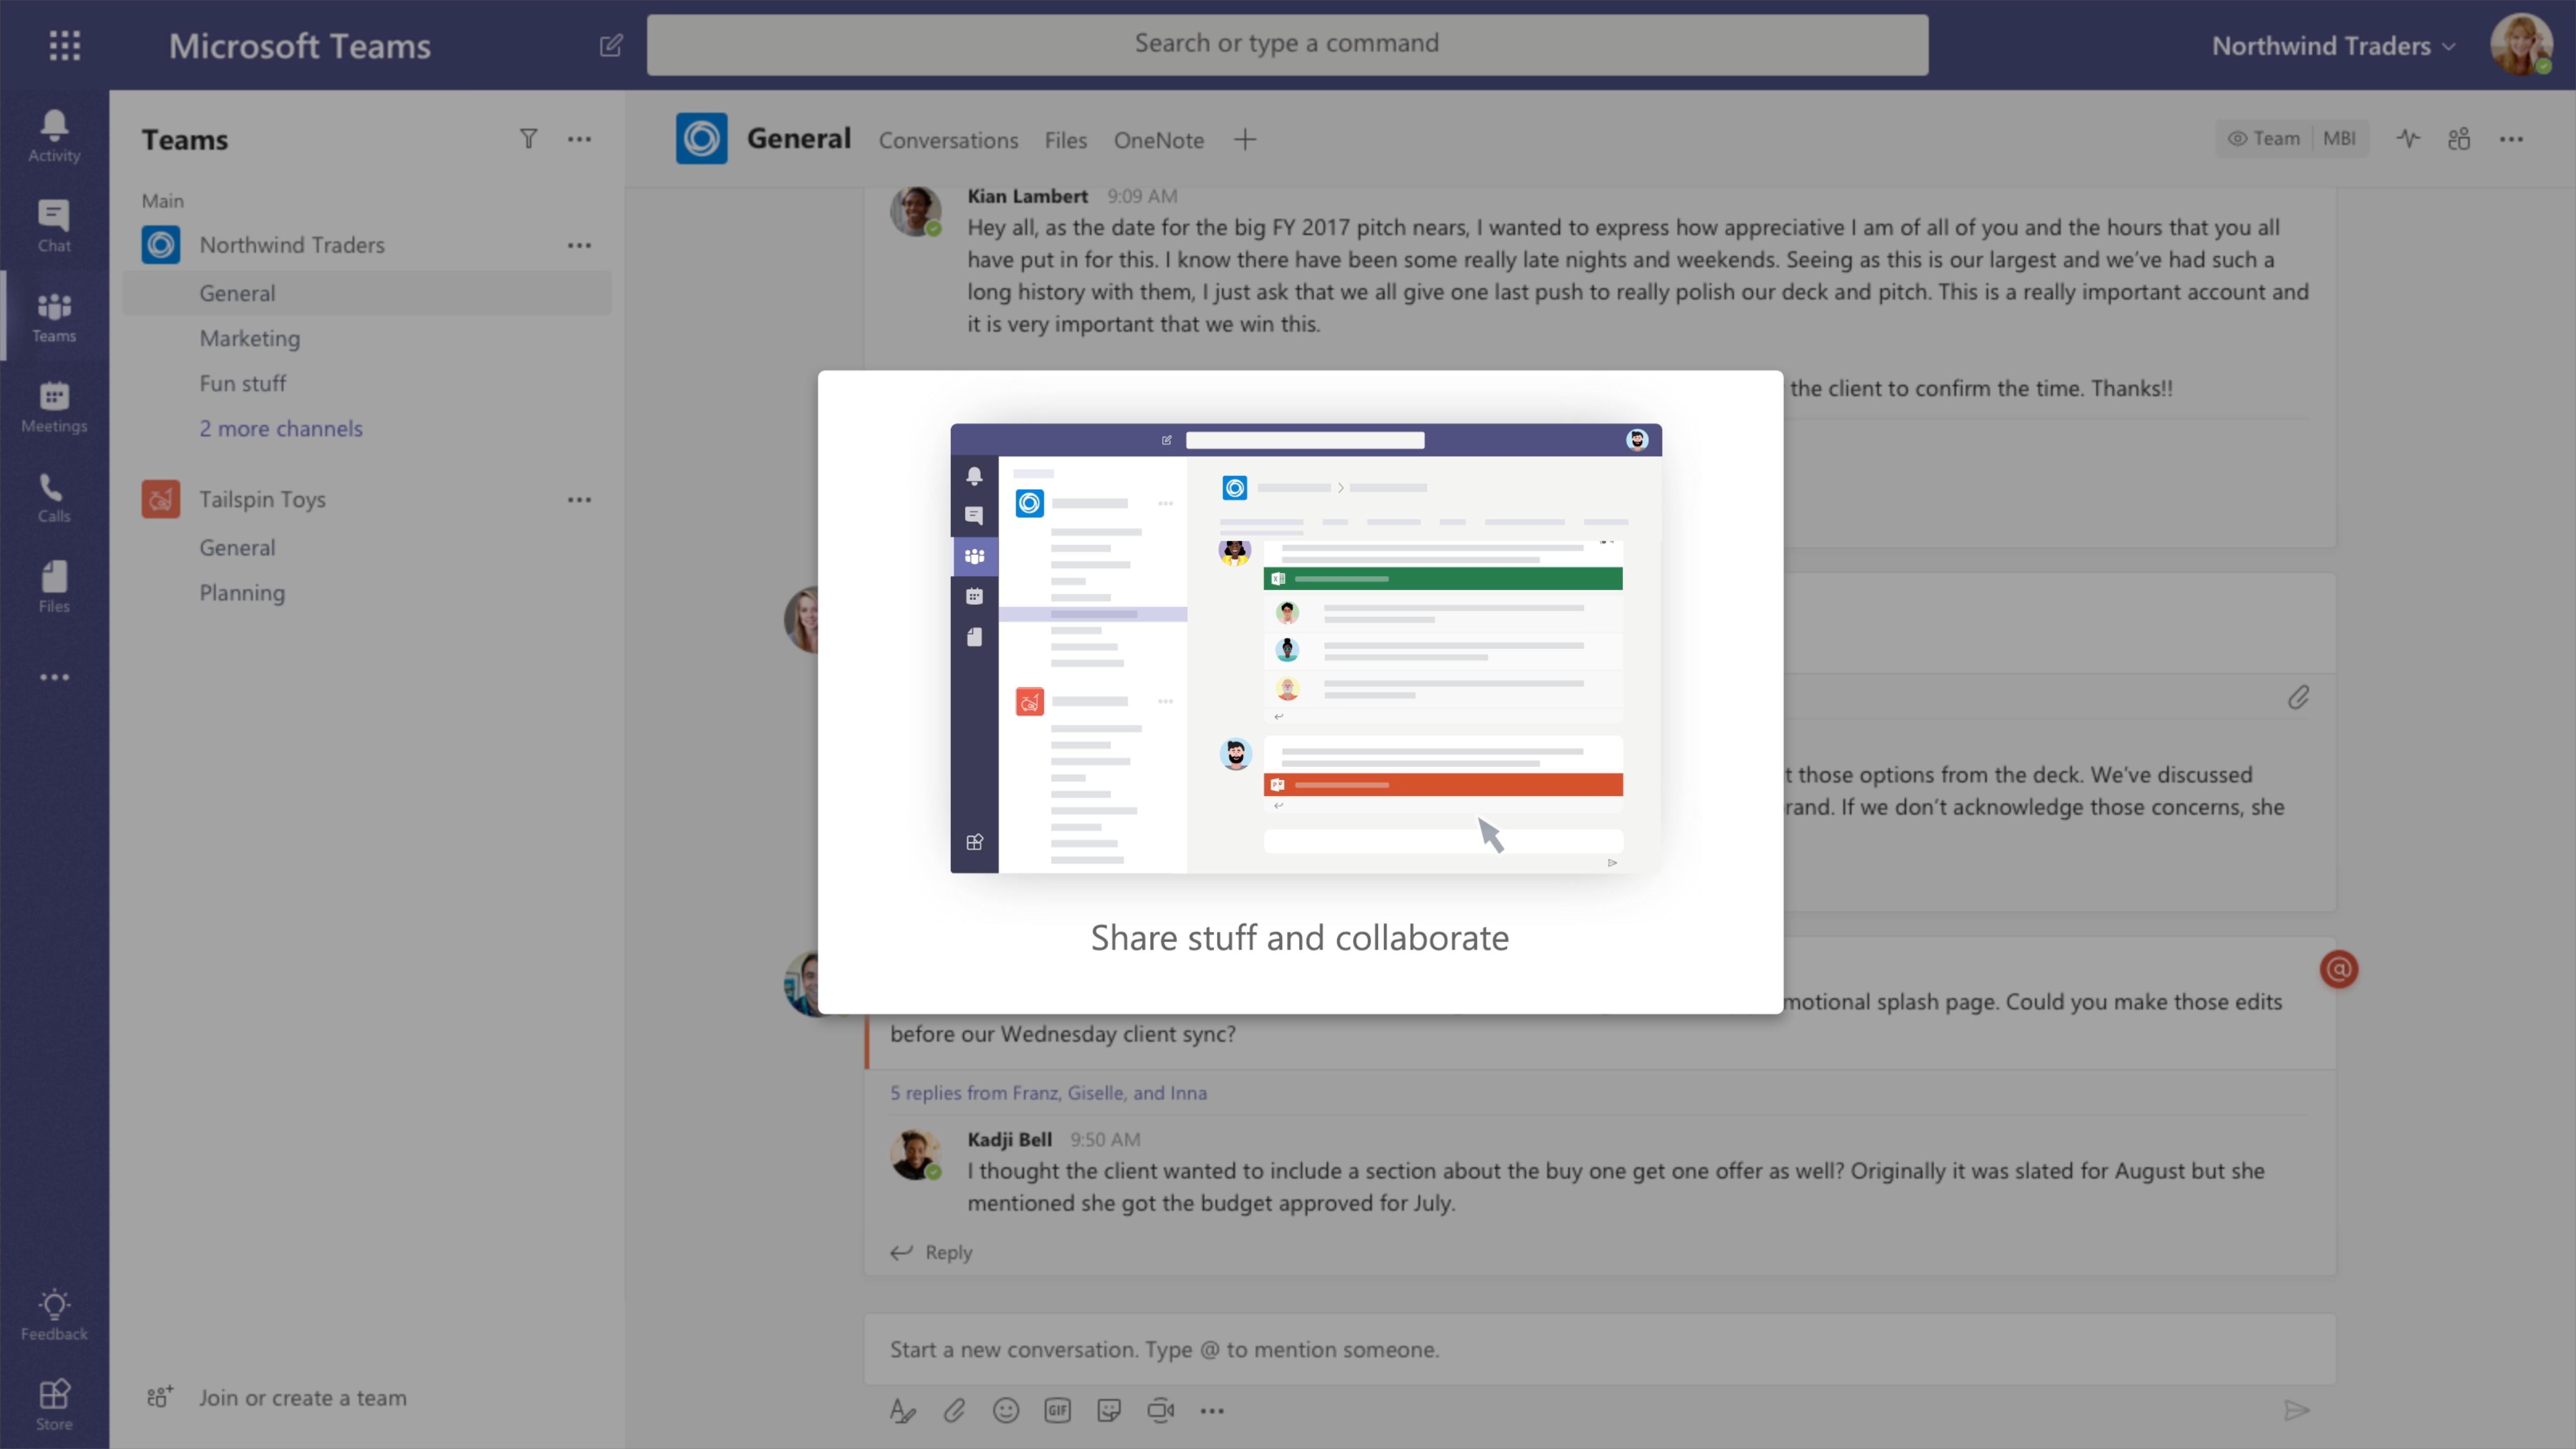Select Tailspin Toys team
This screenshot has width=2576, height=1449.
262,499
